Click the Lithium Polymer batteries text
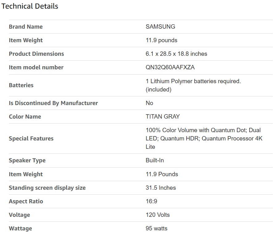The height and width of the screenshot is (235, 273). tap(193, 81)
